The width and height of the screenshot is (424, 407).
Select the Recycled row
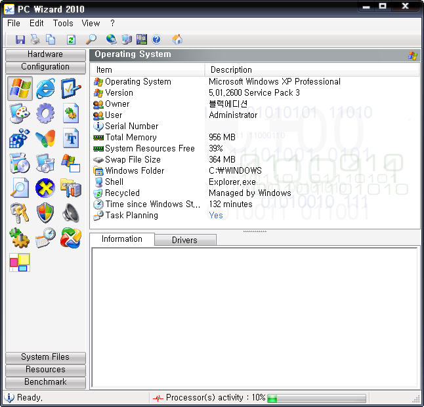(255, 193)
